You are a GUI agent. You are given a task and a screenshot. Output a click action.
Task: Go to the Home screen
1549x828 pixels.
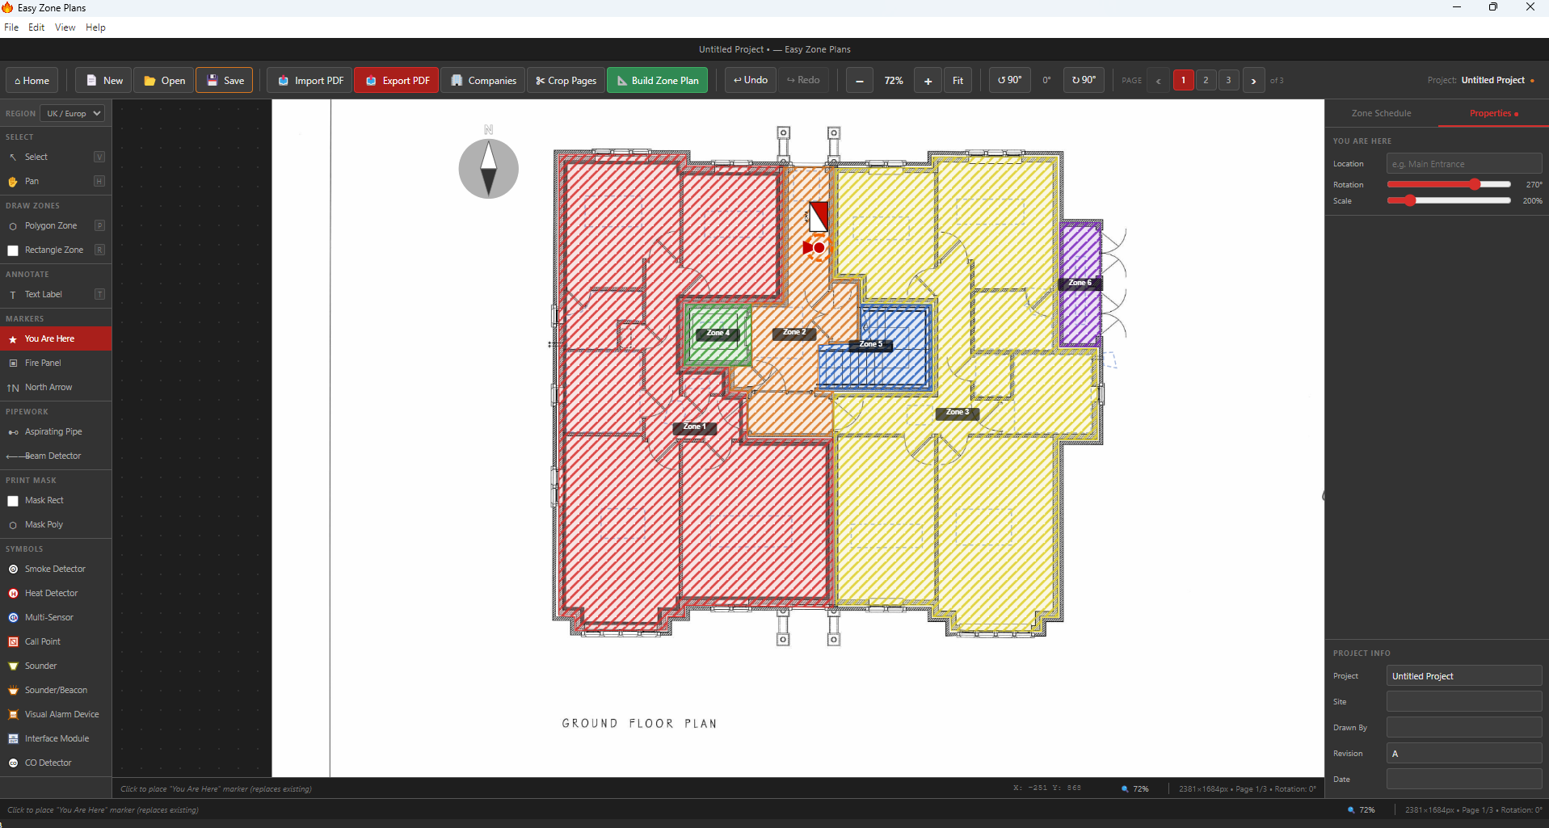click(x=32, y=80)
